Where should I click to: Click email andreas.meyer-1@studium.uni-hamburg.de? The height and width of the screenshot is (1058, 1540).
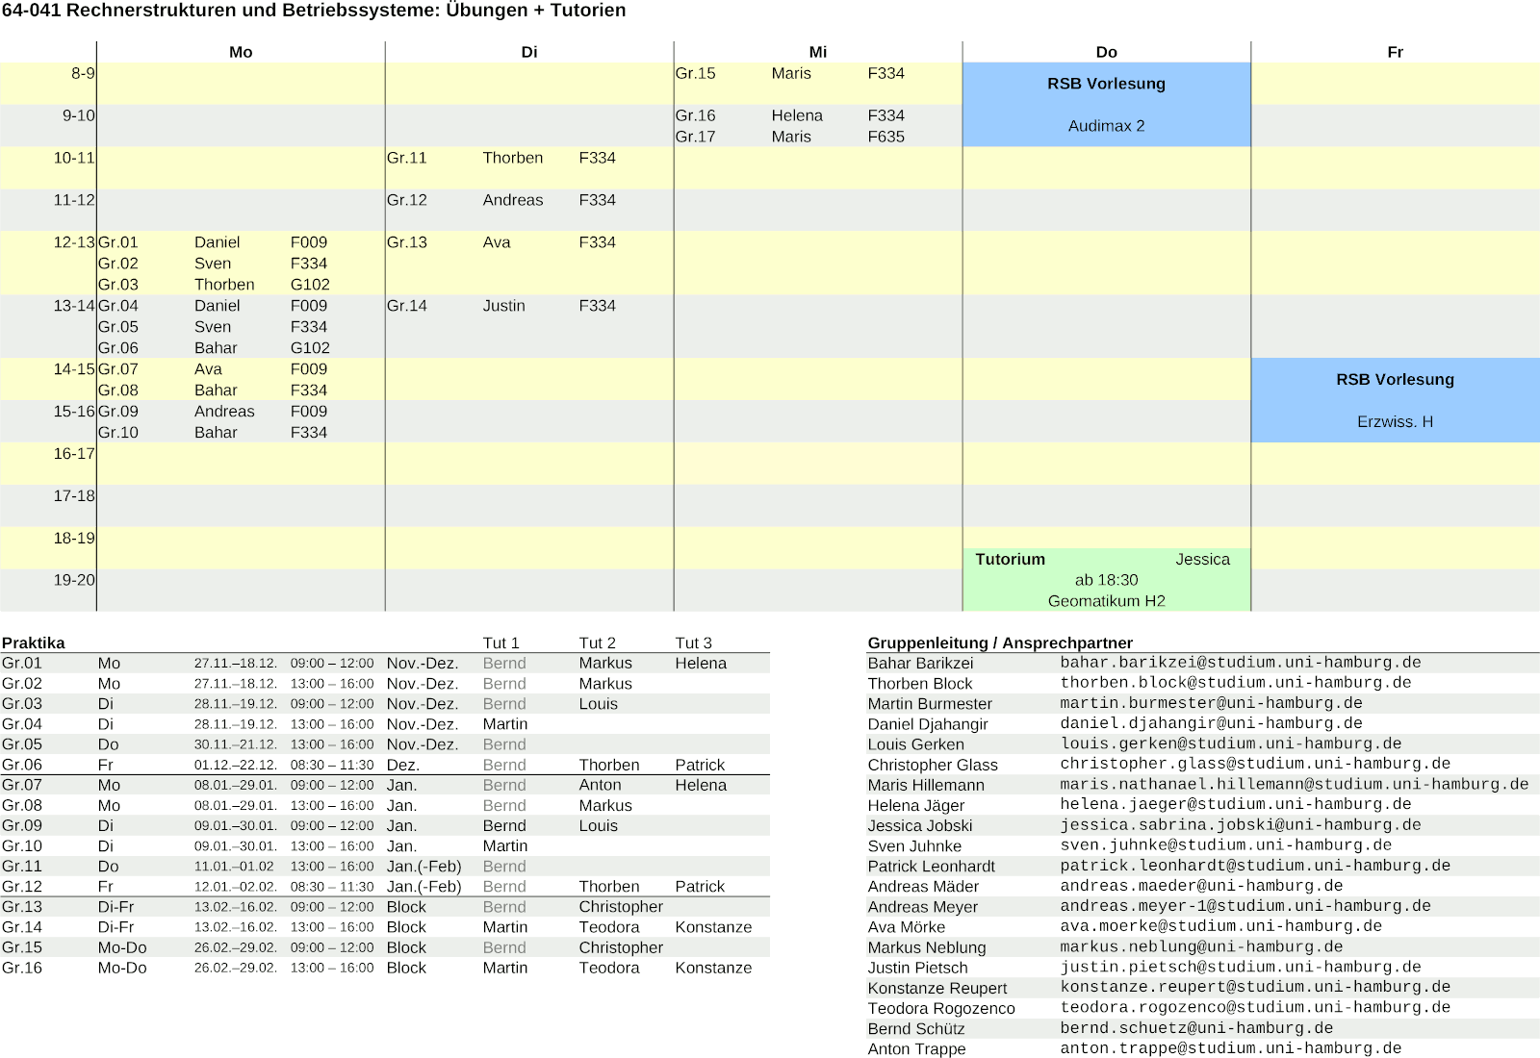point(1245,906)
